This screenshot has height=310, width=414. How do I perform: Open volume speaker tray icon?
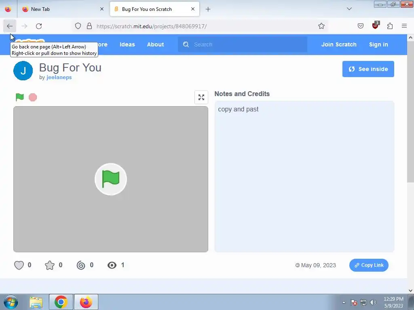pyautogui.click(x=373, y=302)
